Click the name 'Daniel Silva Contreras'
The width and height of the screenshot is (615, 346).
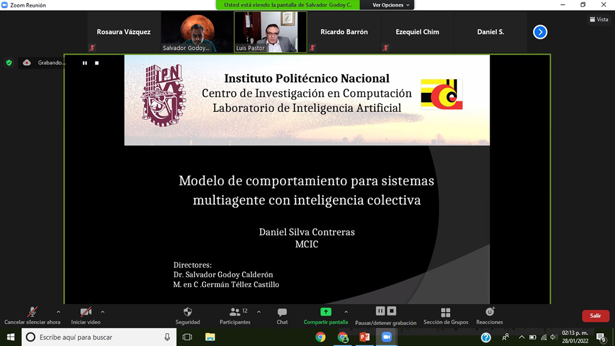click(306, 232)
